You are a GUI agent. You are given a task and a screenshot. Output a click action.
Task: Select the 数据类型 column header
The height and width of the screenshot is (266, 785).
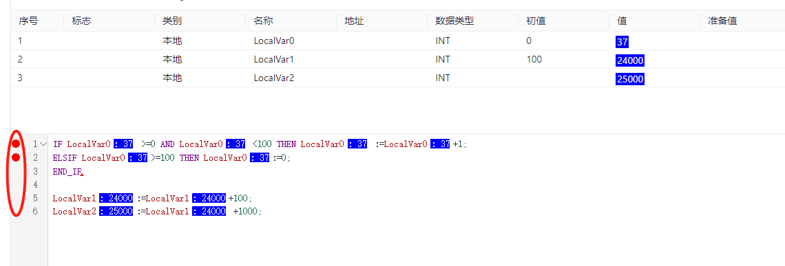[454, 21]
